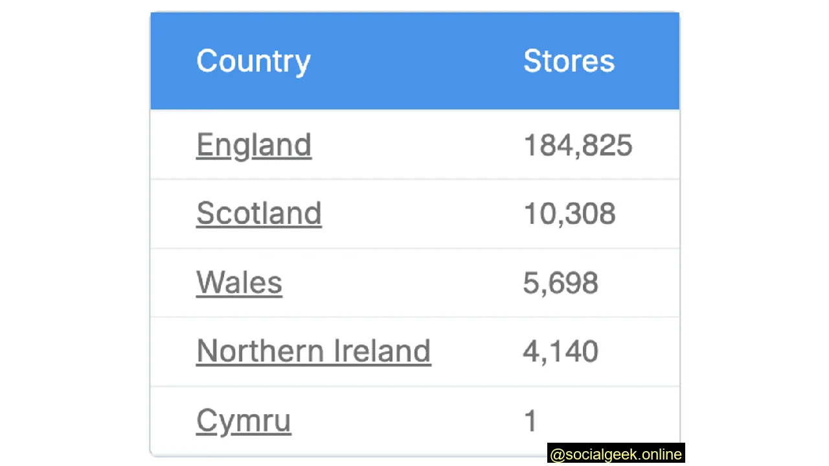This screenshot has width=829, height=466.
Task: Select the Northern Ireland table row
Action: tap(414, 351)
